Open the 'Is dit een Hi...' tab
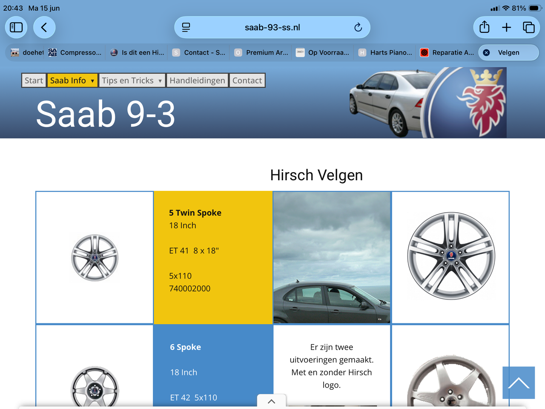 click(137, 52)
